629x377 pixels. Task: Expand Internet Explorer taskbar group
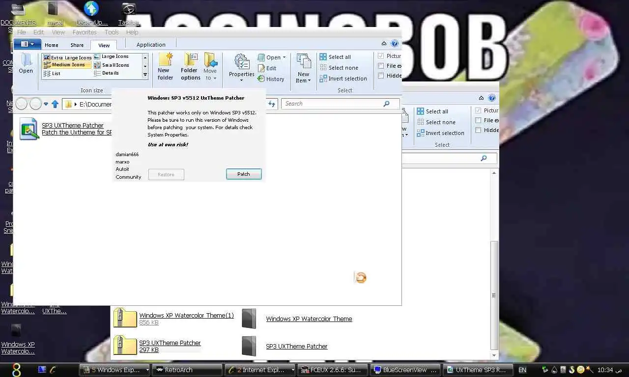pyautogui.click(x=293, y=370)
